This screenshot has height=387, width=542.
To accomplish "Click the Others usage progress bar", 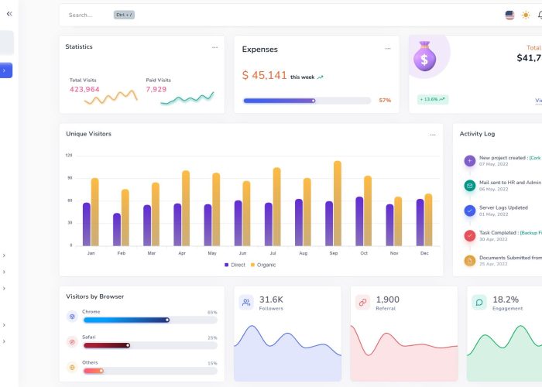I will (150, 371).
